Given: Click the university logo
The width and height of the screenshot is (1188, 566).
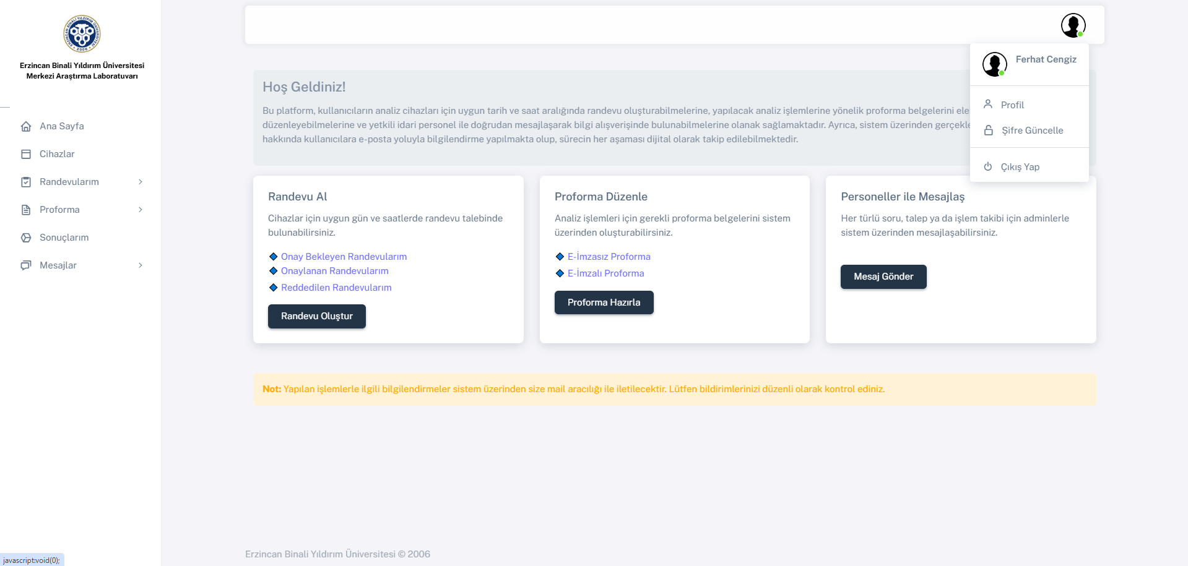Looking at the screenshot, I should tap(82, 34).
